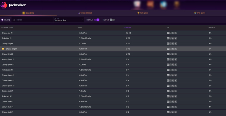The height and width of the screenshot is (116, 226).
Task: Choose the Venture Jack #1 table name
Action: coord(8,107)
